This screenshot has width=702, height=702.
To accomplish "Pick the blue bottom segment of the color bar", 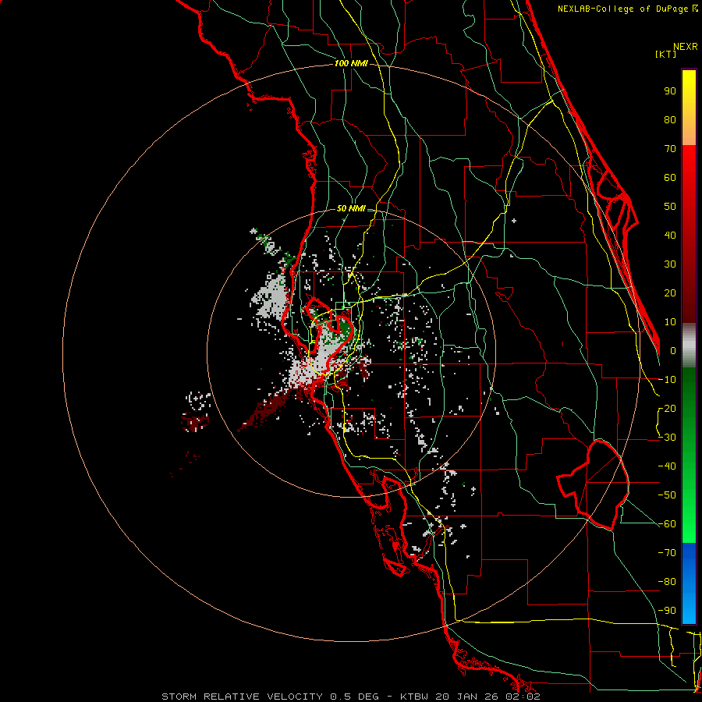I will [x=689, y=583].
